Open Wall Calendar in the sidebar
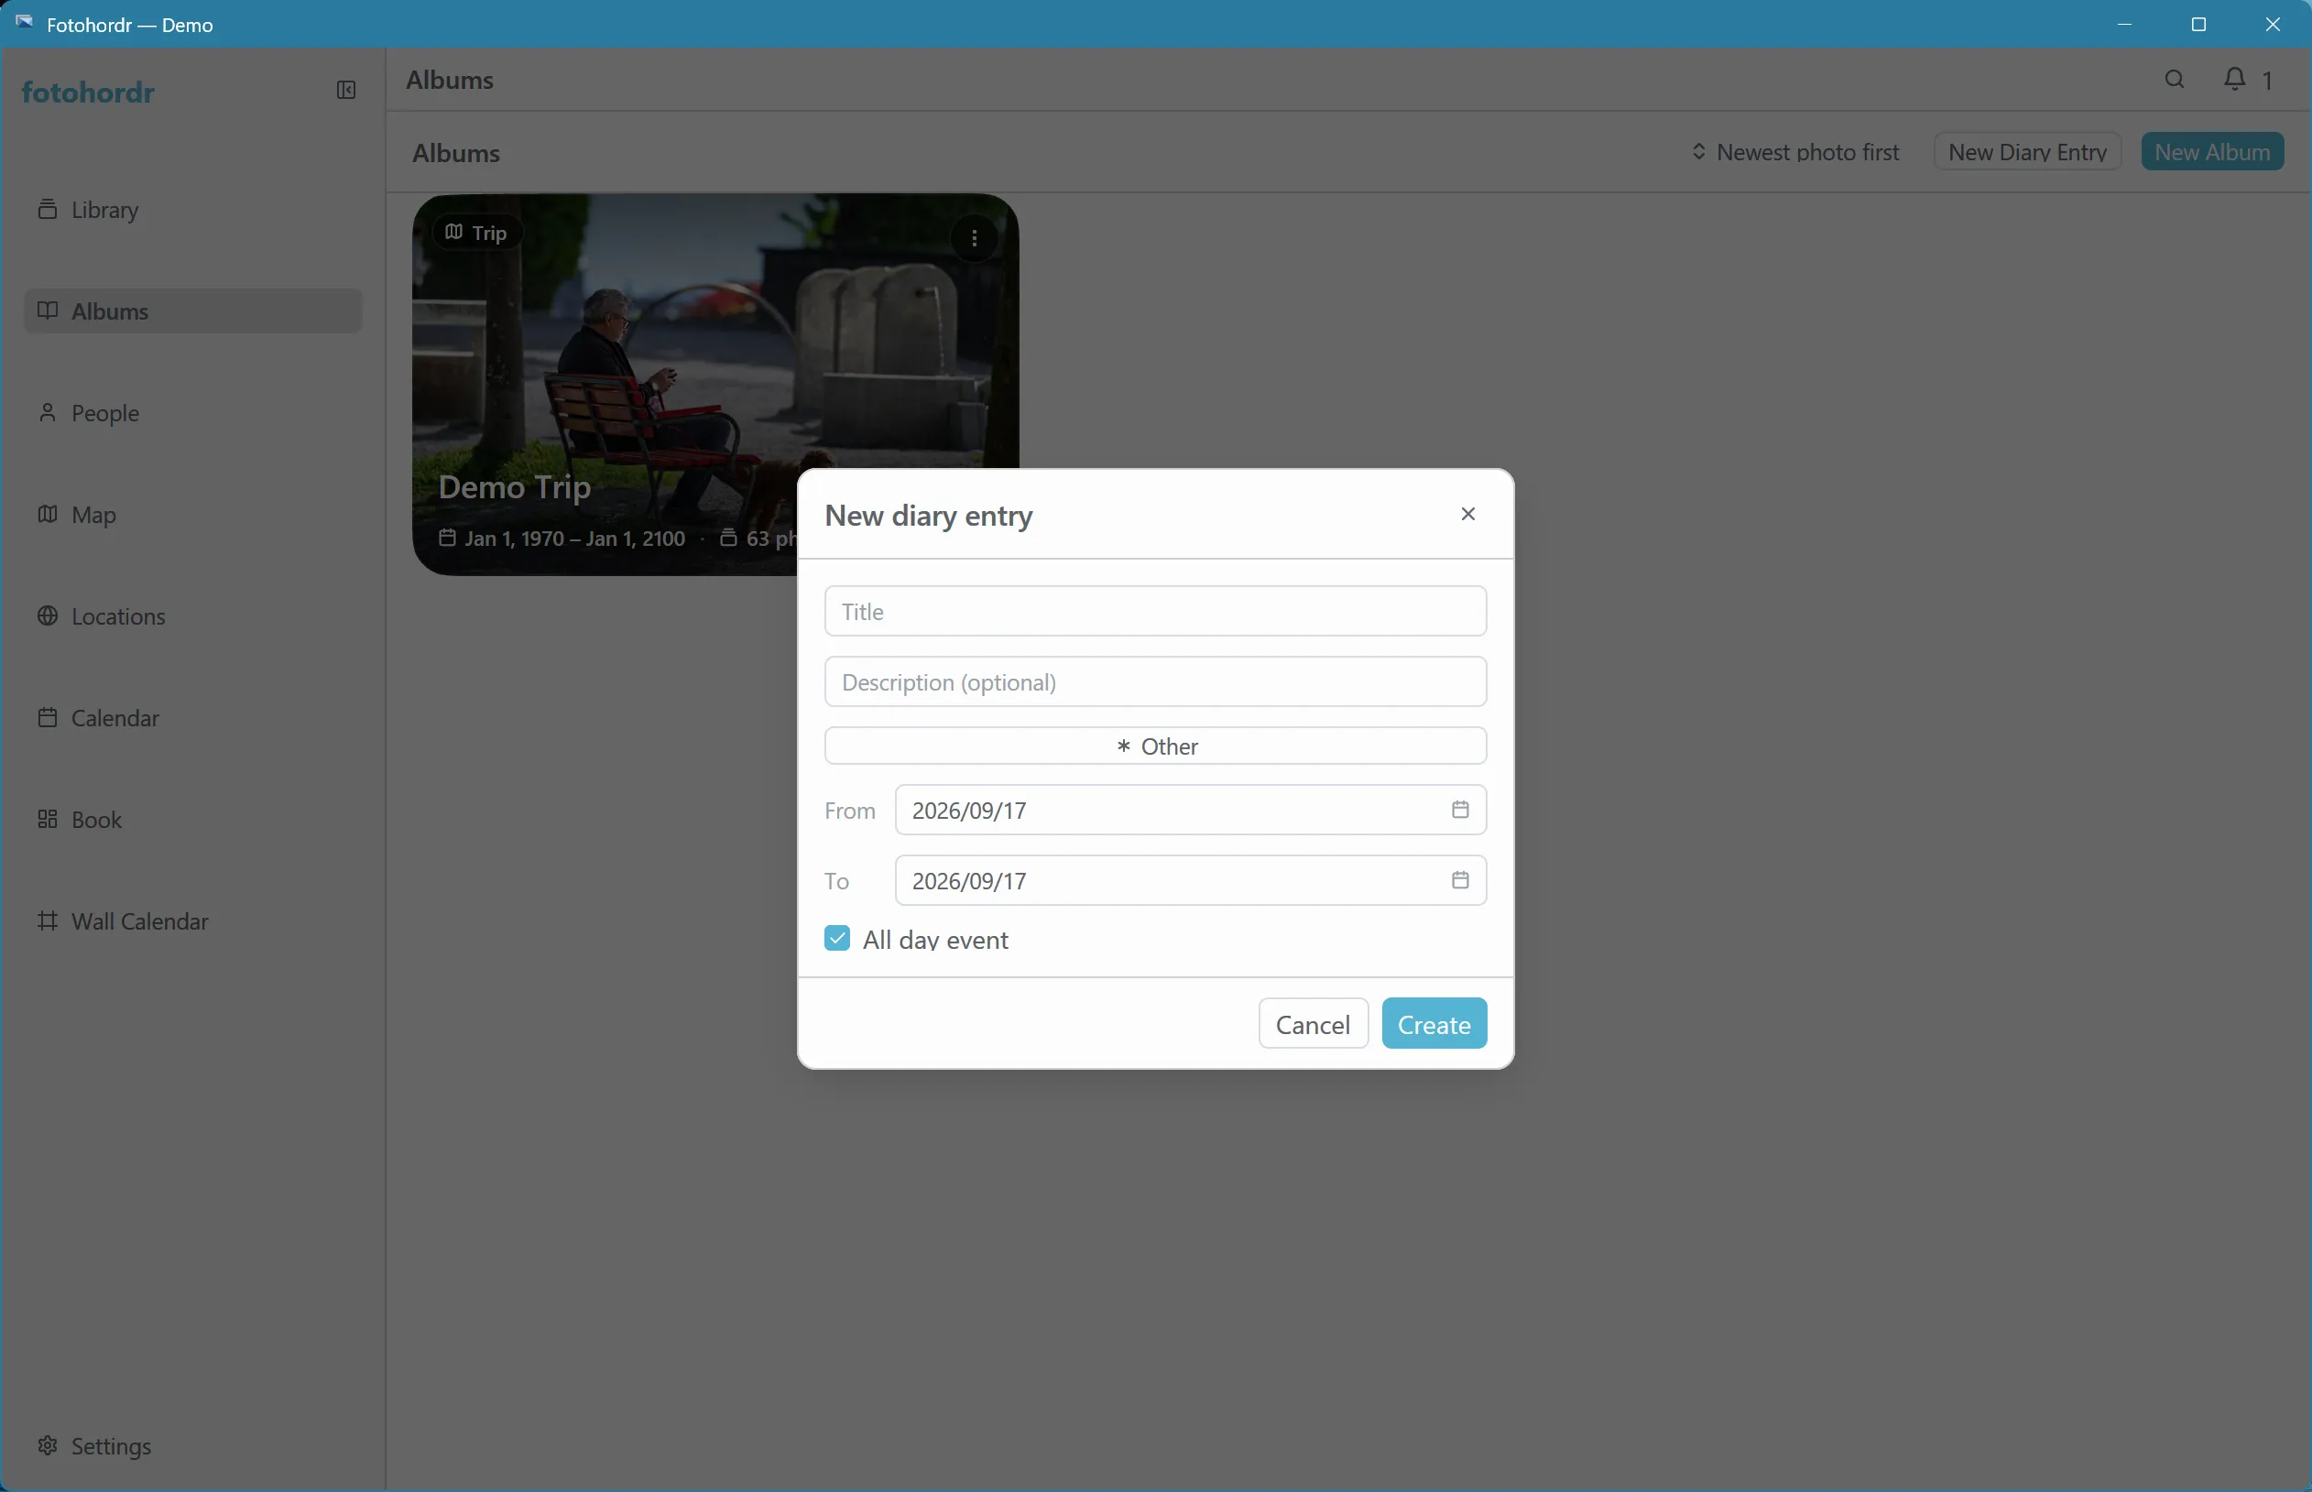 (193, 921)
